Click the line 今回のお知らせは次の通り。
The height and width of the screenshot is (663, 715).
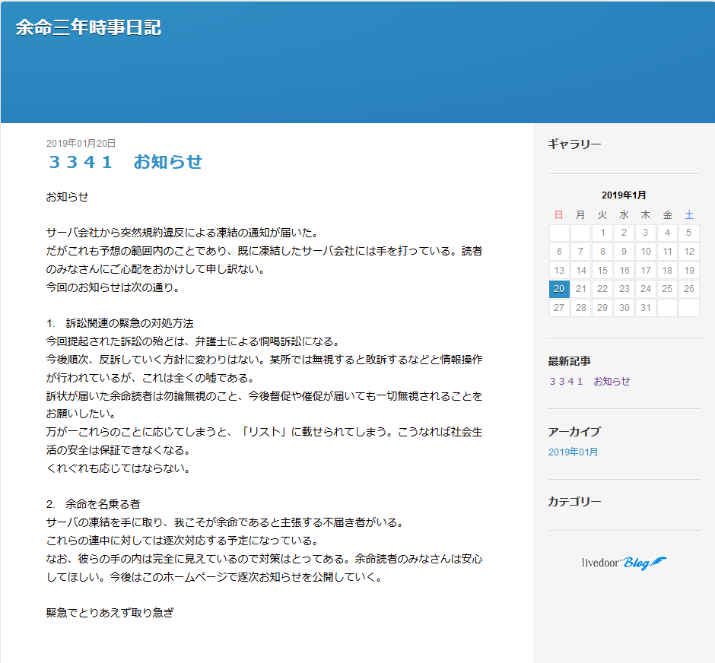[113, 287]
